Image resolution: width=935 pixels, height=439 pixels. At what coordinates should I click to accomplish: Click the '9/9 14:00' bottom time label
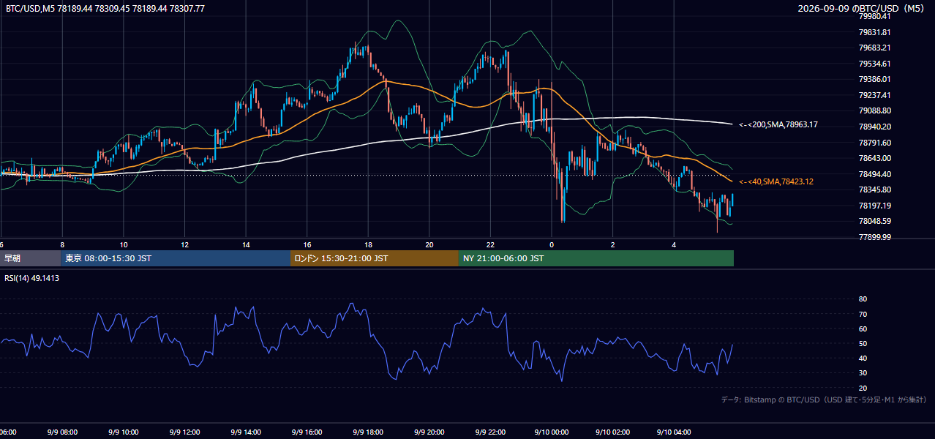[x=247, y=432]
